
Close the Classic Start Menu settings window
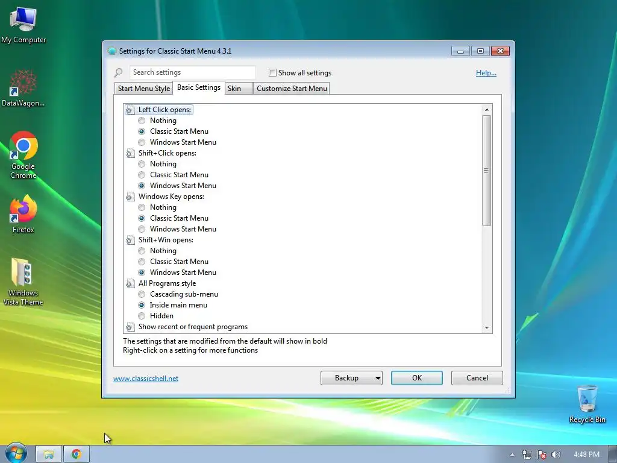[500, 51]
